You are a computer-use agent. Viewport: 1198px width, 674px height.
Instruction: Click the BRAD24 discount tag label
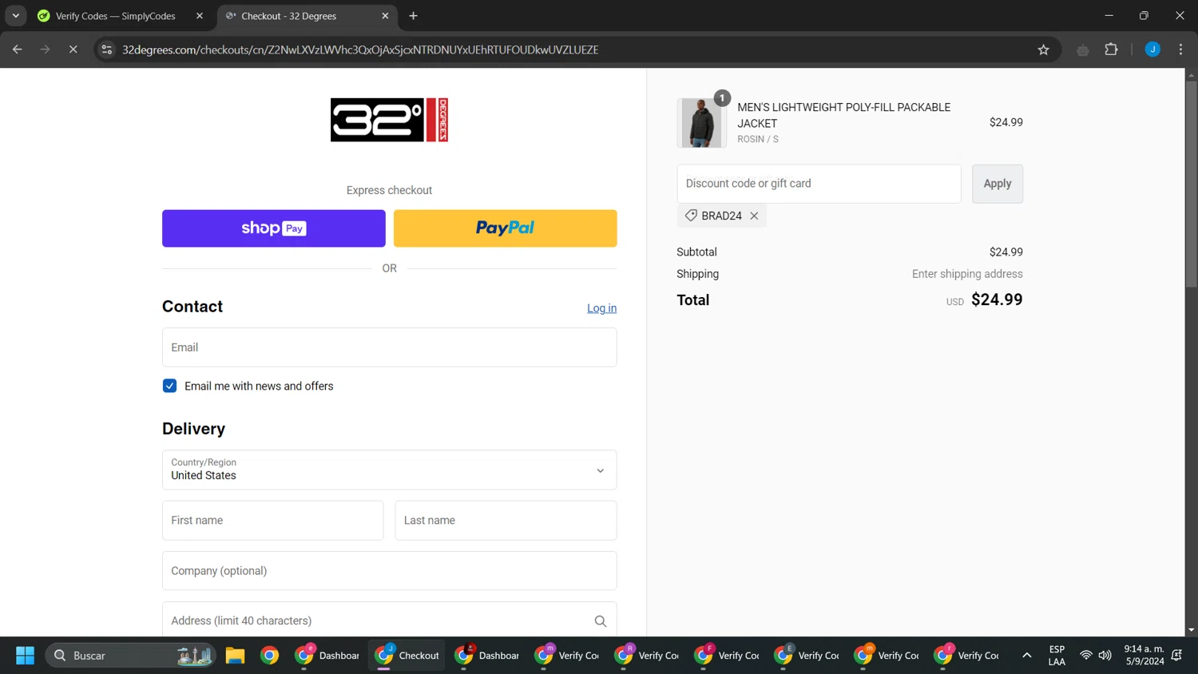pos(721,216)
